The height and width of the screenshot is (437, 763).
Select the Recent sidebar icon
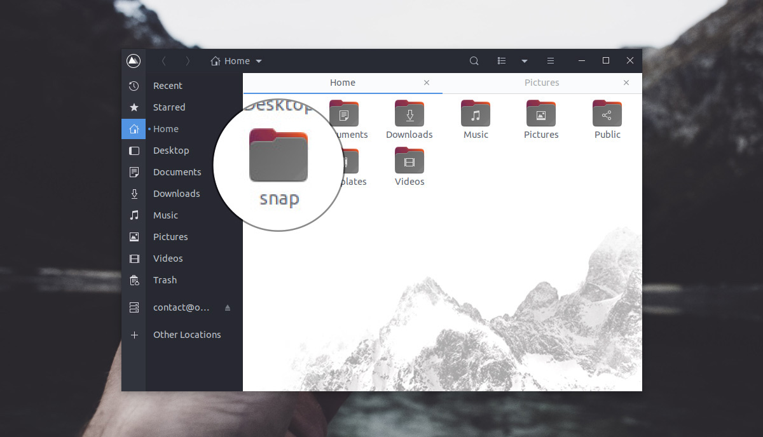pos(134,85)
